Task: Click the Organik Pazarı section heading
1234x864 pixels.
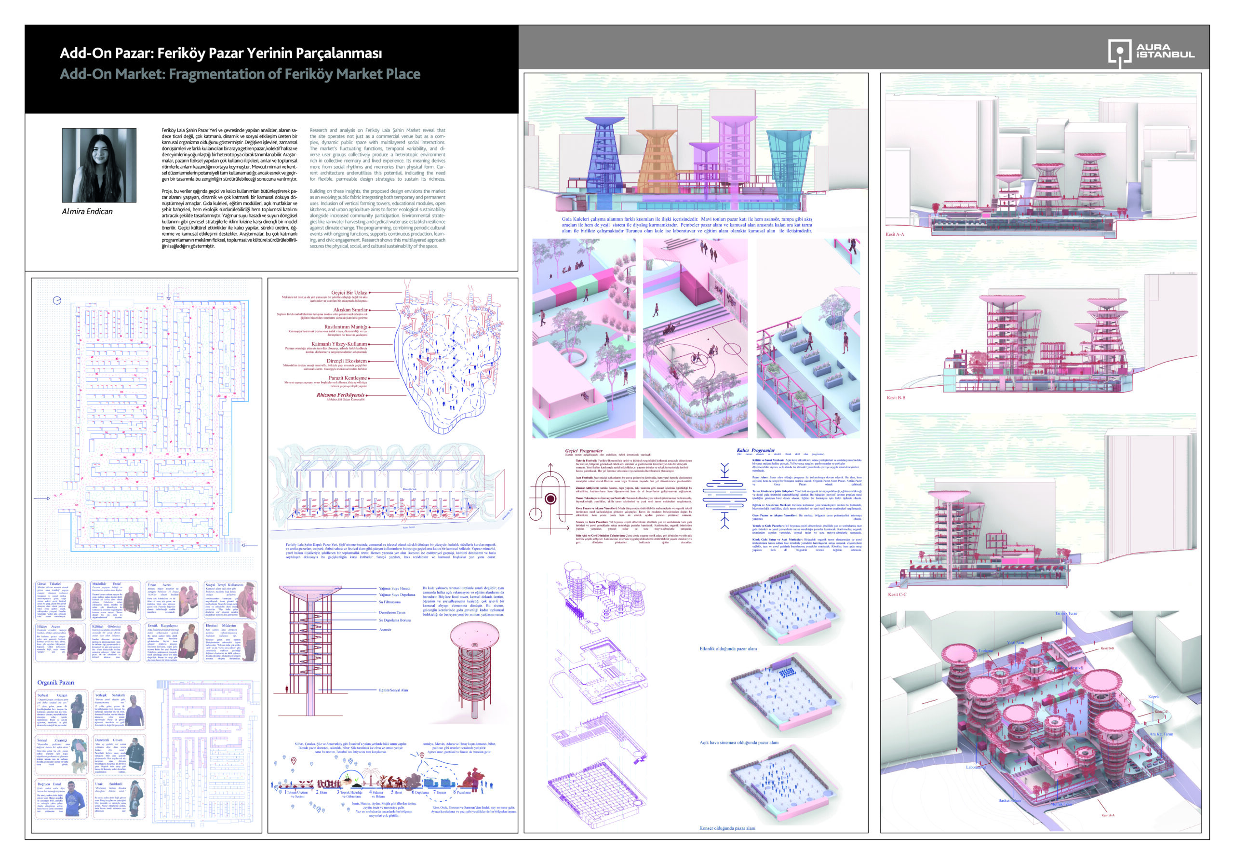Action: [x=56, y=682]
